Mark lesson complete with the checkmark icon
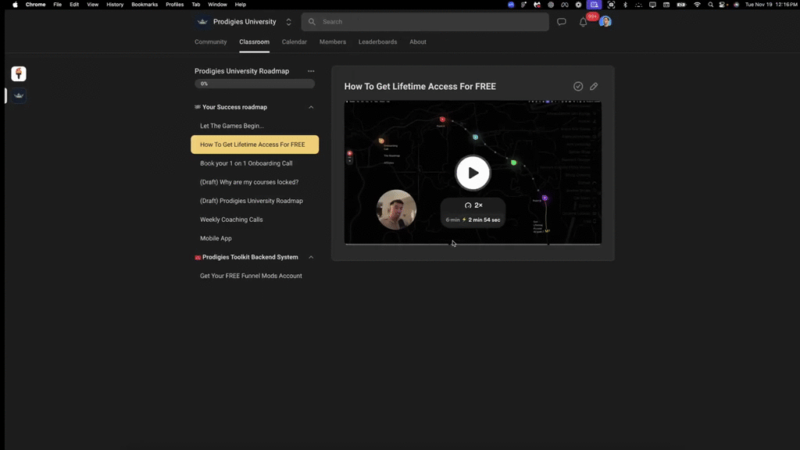Screen dimensions: 800x450 click(x=578, y=86)
